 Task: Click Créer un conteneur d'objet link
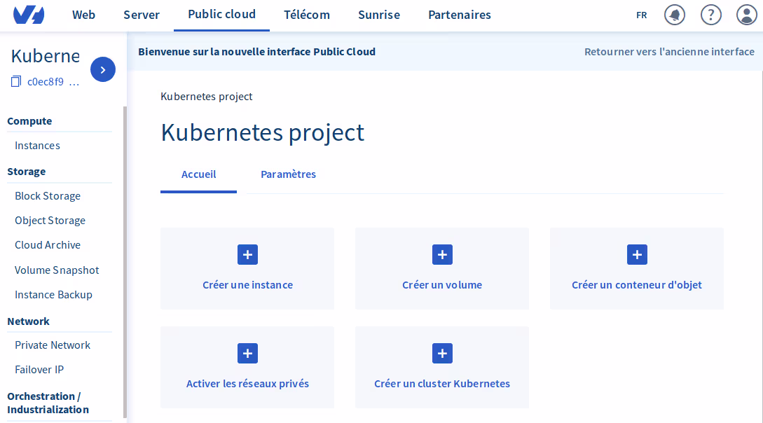point(636,285)
